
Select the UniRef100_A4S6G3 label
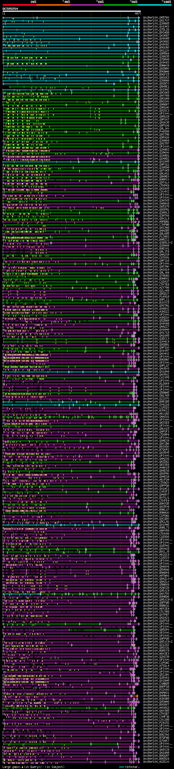pos(156,708)
